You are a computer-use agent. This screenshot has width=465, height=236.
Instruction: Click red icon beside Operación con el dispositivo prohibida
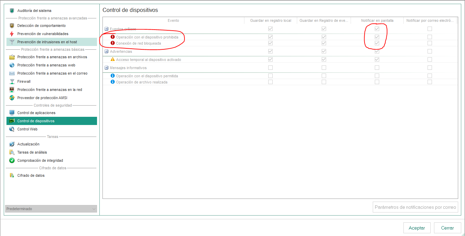coord(113,37)
